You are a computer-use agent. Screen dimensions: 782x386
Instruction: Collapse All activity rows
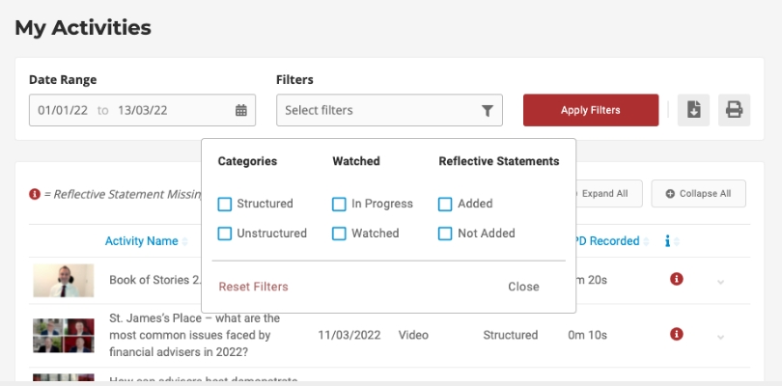(x=698, y=194)
